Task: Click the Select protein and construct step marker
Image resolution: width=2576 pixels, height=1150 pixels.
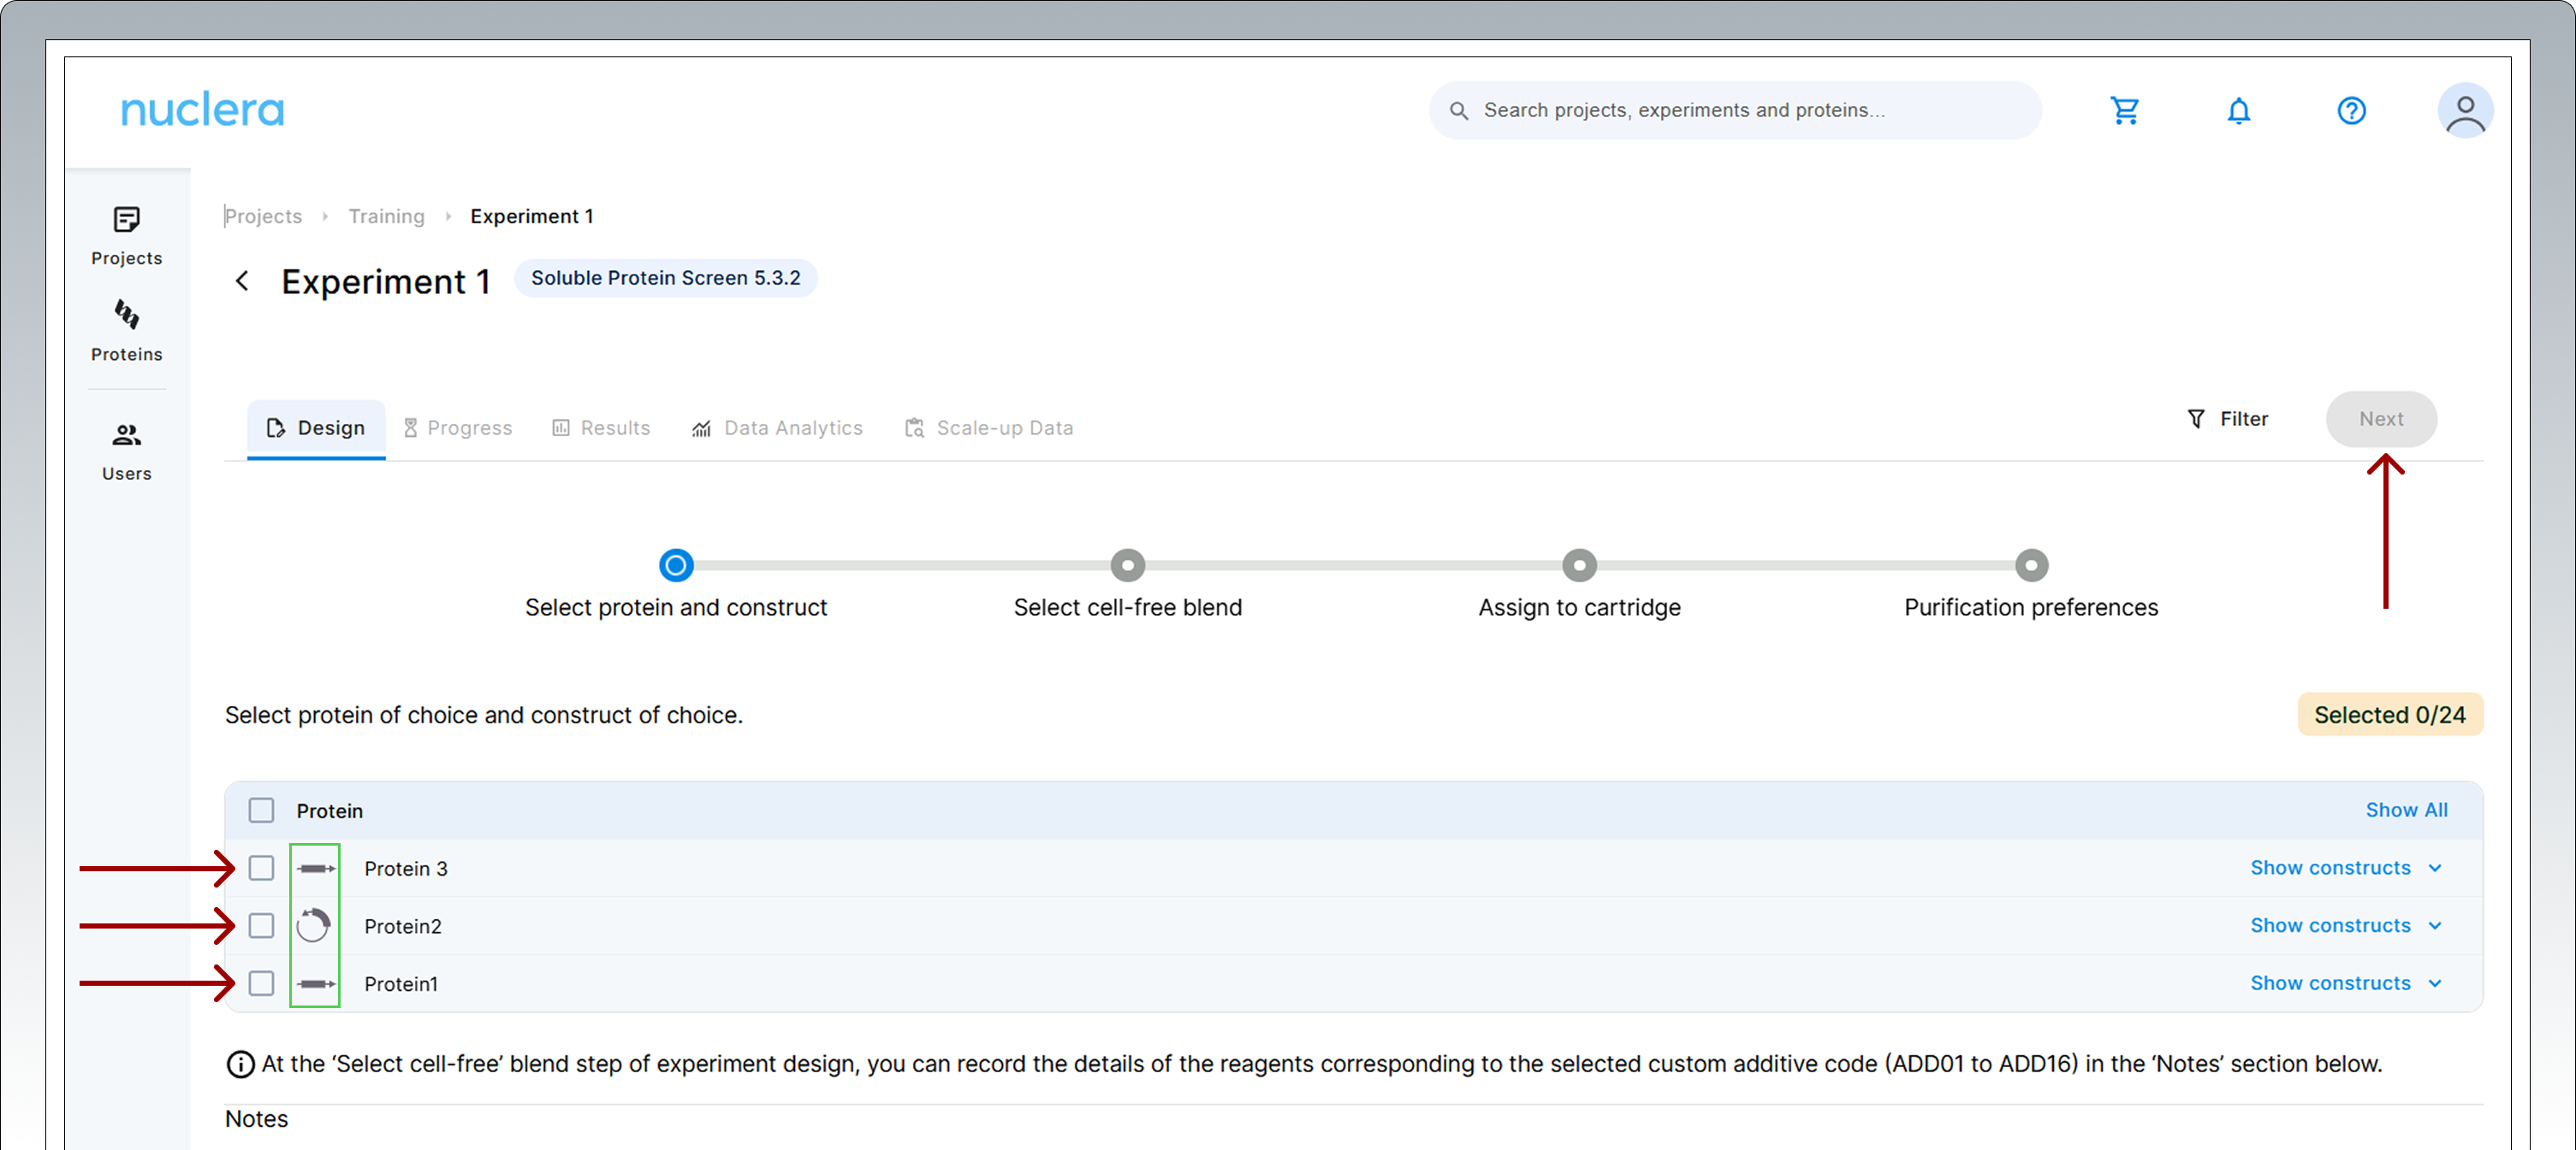Action: (676, 565)
